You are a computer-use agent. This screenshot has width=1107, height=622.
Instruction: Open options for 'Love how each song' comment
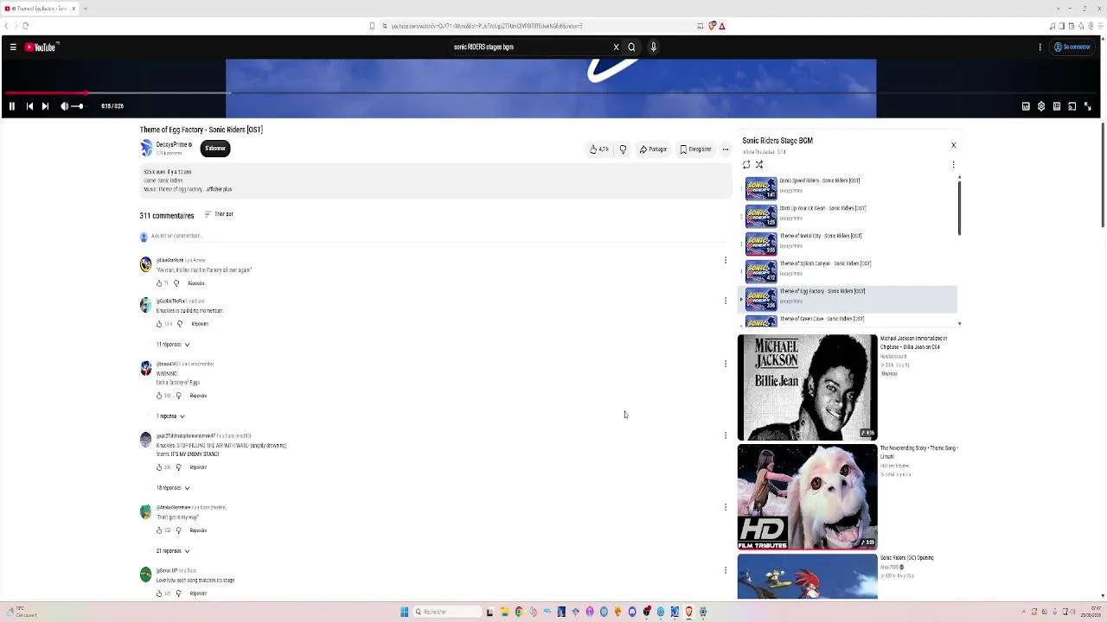[726, 570]
